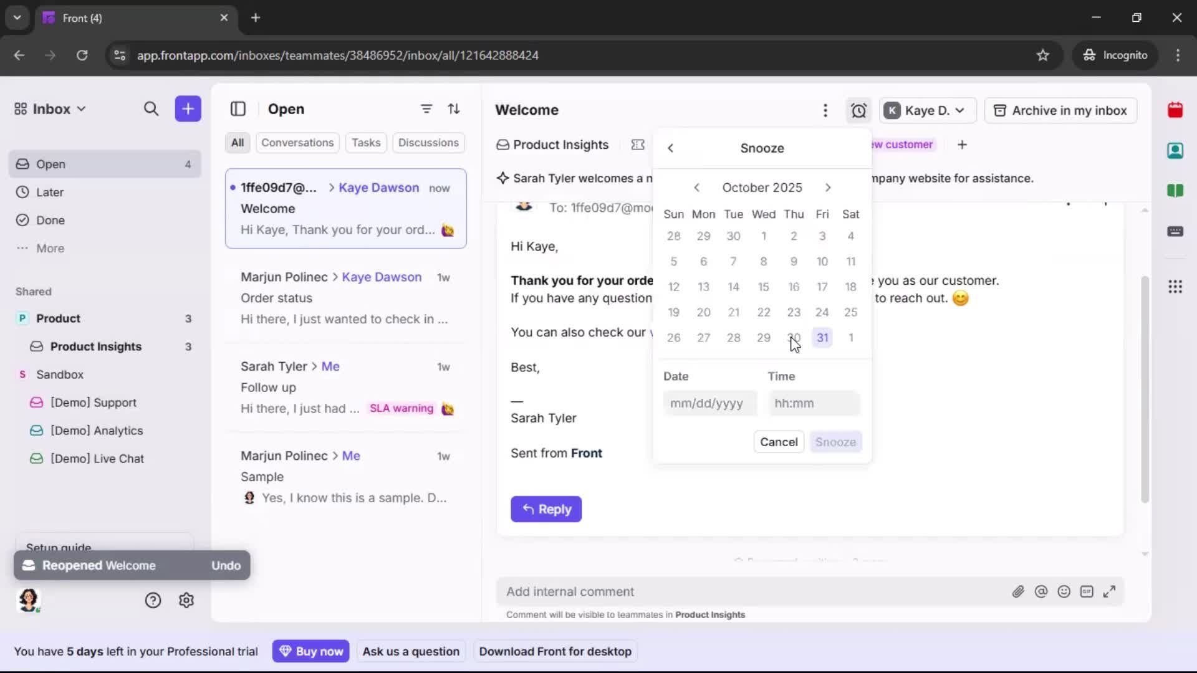Image resolution: width=1197 pixels, height=673 pixels.
Task: Open the Discussions tab
Action: click(429, 143)
